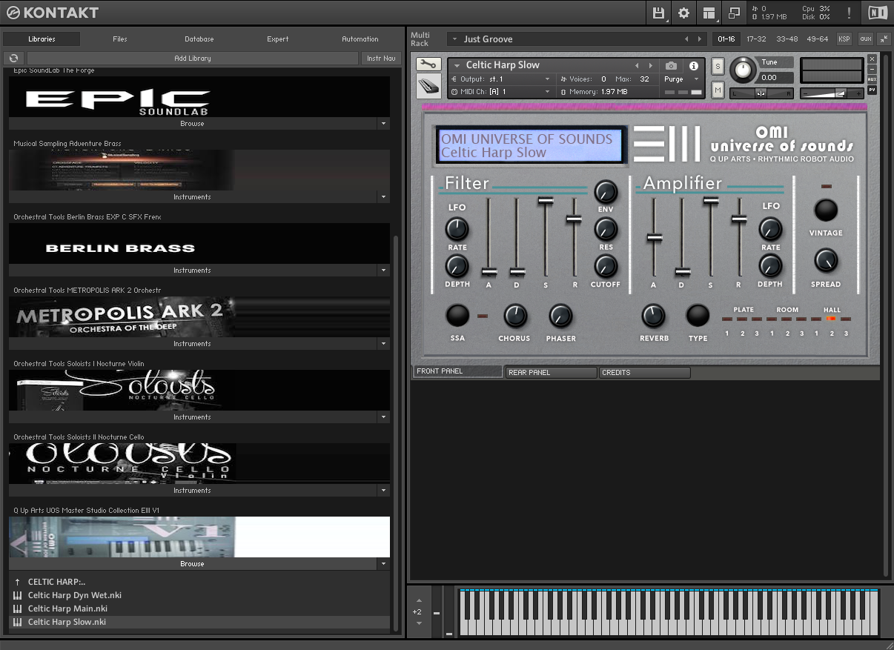Screen dimensions: 894x650
Task: Switch to the Automation tab
Action: pos(360,39)
